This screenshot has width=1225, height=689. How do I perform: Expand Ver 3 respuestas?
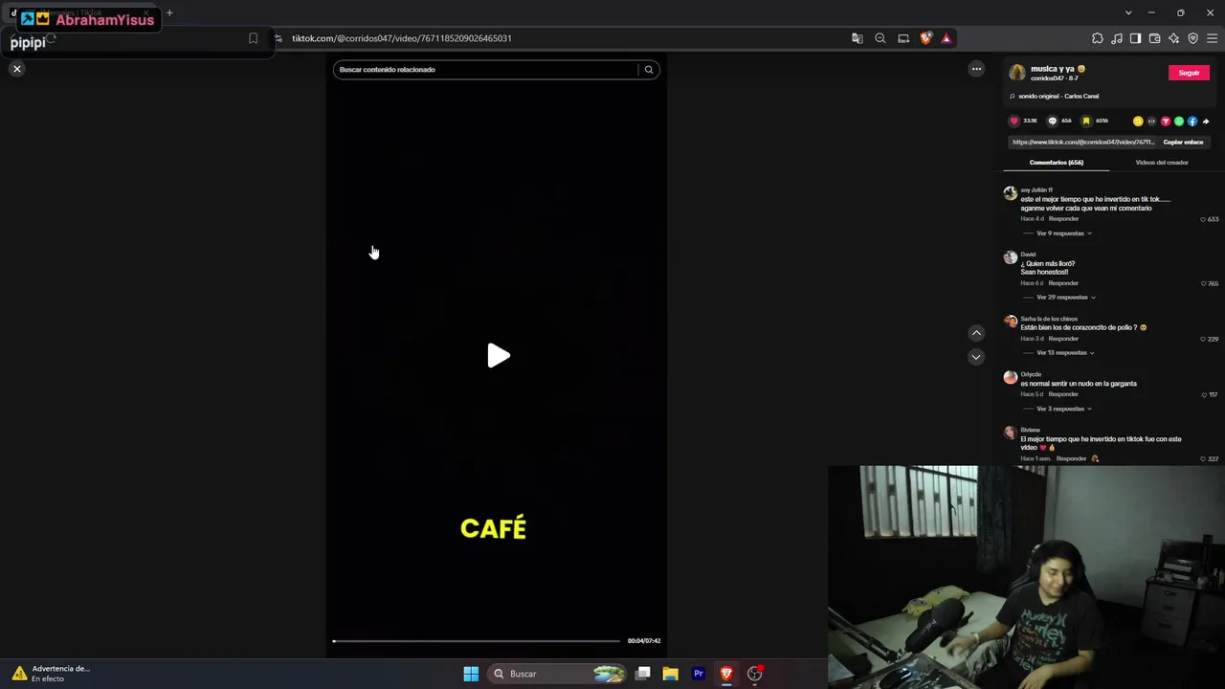coord(1063,409)
